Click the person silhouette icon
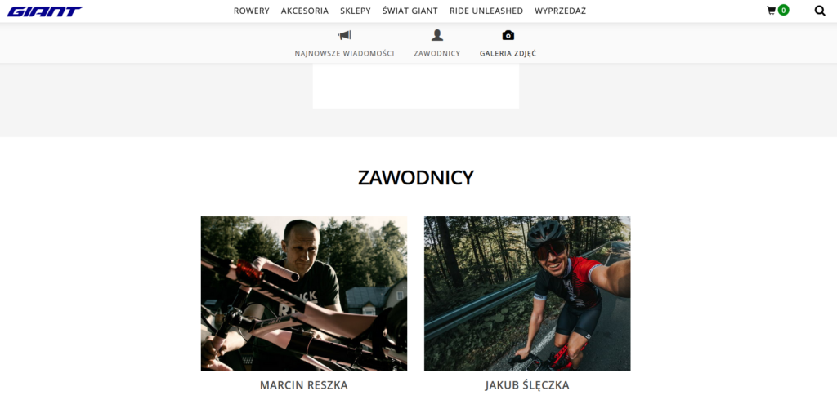The image size is (837, 400). (x=437, y=35)
